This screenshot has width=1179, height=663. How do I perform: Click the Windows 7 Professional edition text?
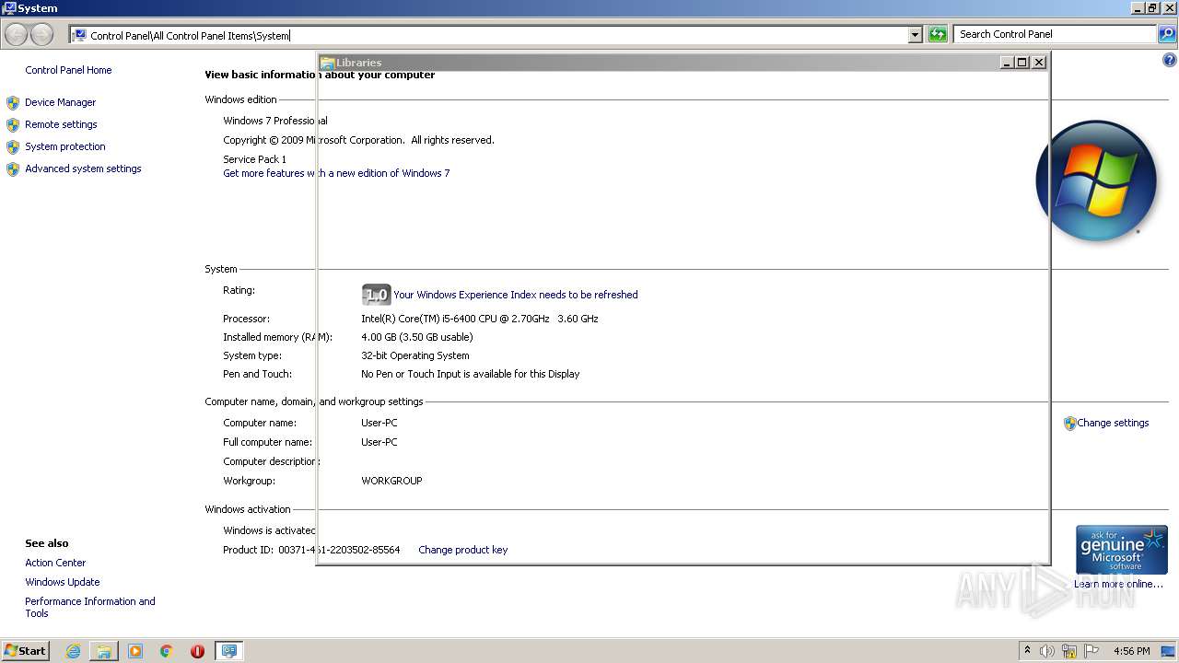(x=274, y=121)
